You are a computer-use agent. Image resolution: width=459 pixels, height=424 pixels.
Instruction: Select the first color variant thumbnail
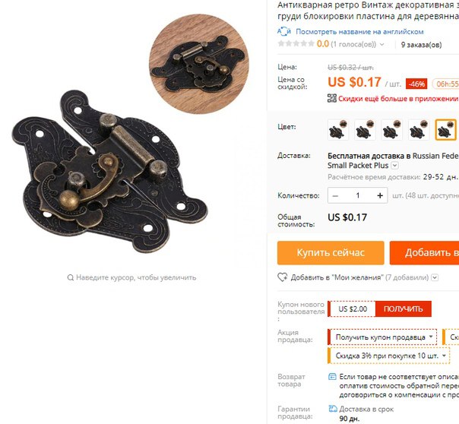click(338, 130)
